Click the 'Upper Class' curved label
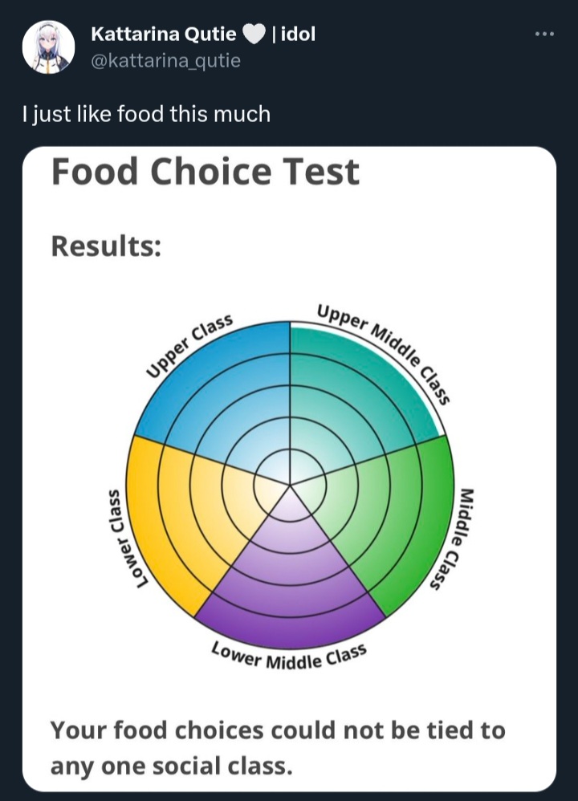Screen dimensions: 578x801 click(x=189, y=345)
